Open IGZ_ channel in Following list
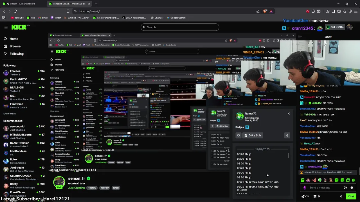The height and width of the screenshot is (202, 360). tap(24, 97)
